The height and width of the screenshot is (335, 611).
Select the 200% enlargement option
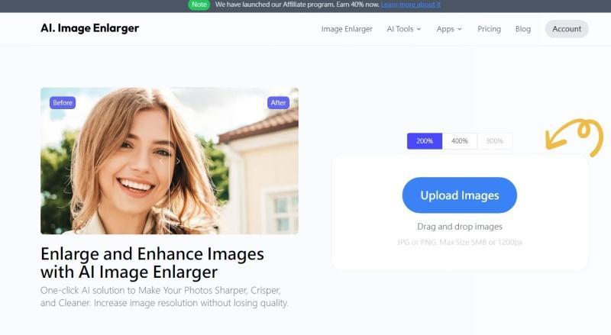coord(425,141)
